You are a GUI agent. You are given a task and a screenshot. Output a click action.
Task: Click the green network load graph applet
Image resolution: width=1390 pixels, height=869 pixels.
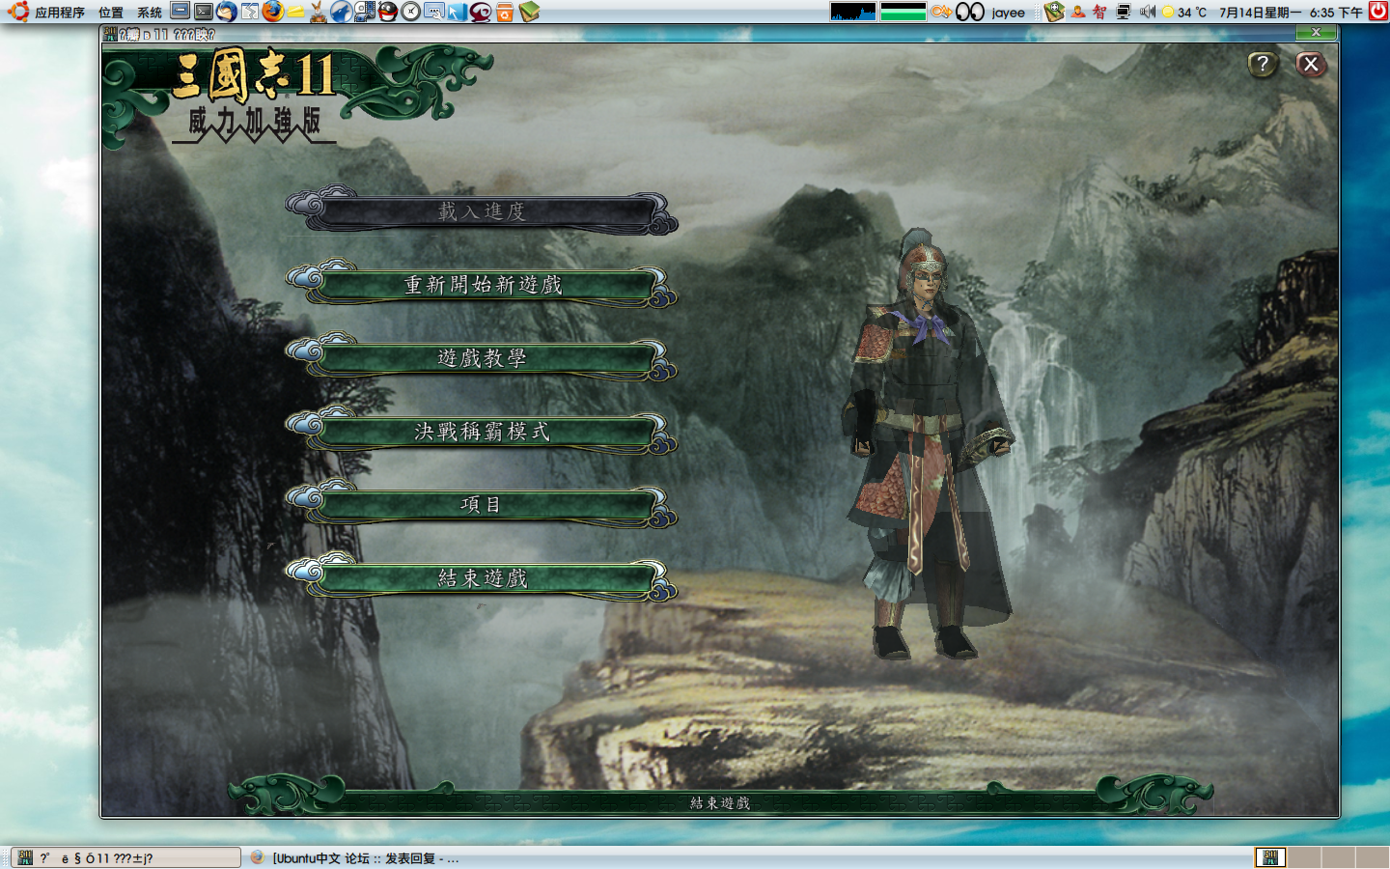(x=903, y=12)
